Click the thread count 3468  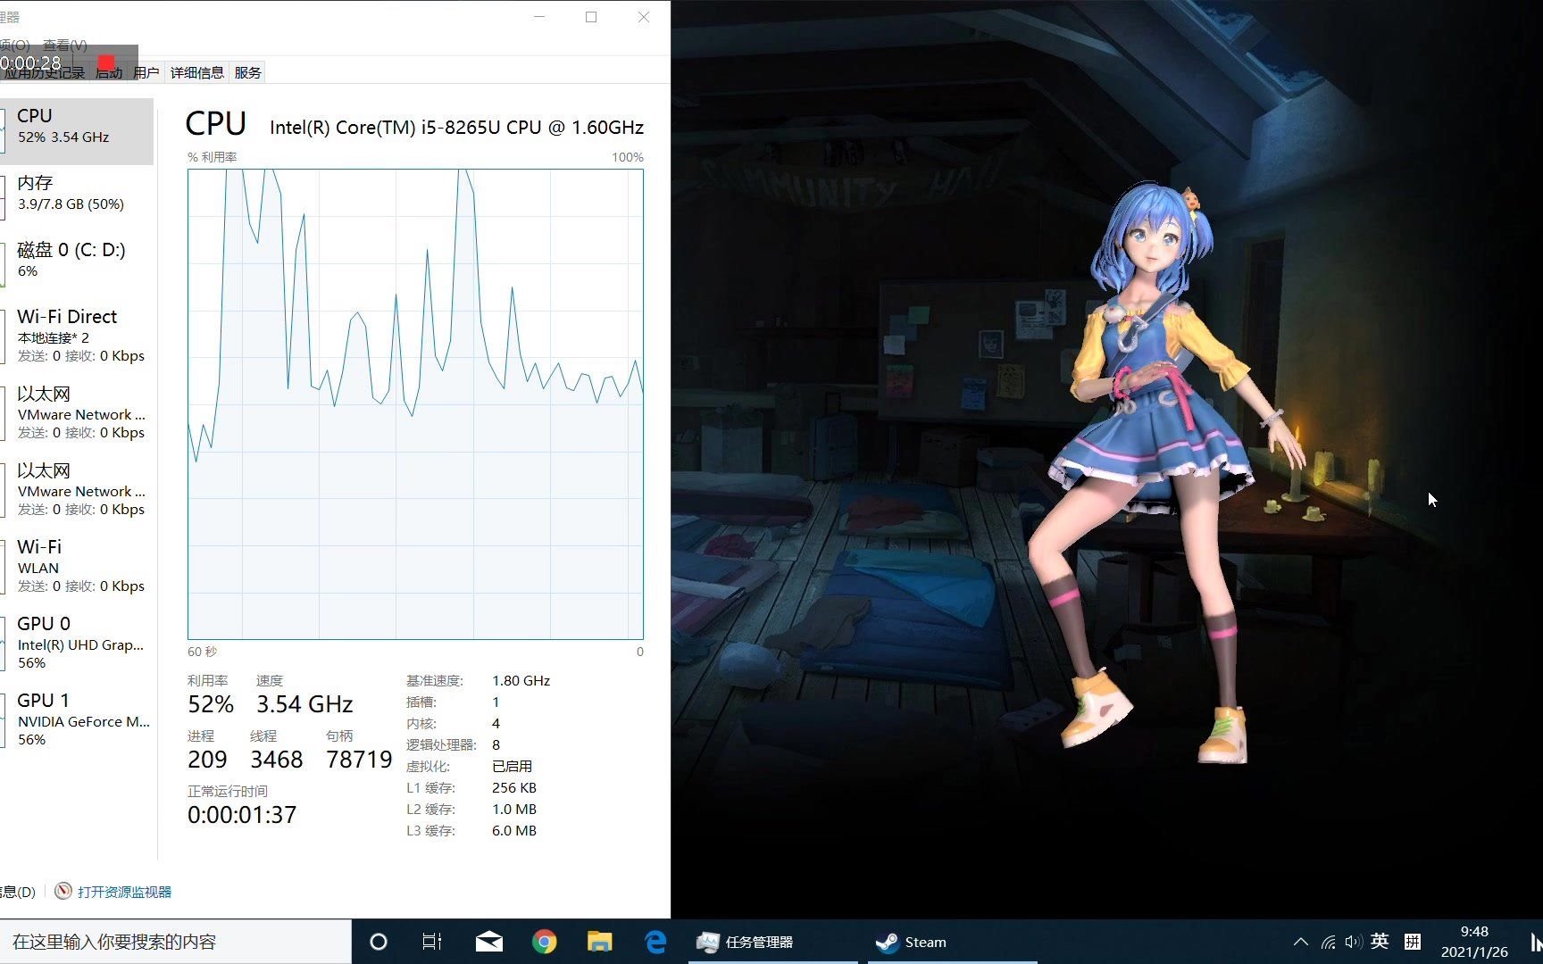[277, 760]
